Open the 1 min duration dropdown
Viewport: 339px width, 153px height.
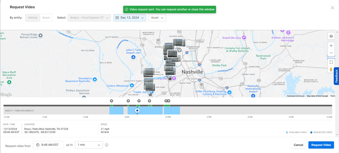click(89, 145)
